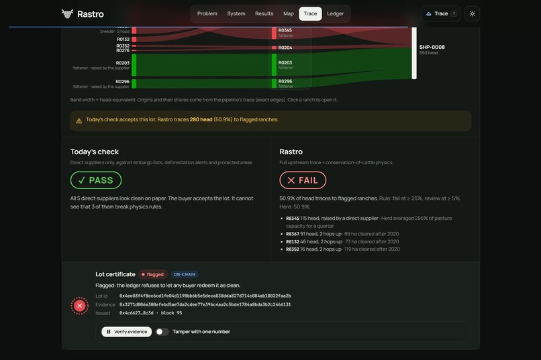The height and width of the screenshot is (360, 541).
Task: Click the SHP-0008 shipment node
Action: pyautogui.click(x=414, y=53)
